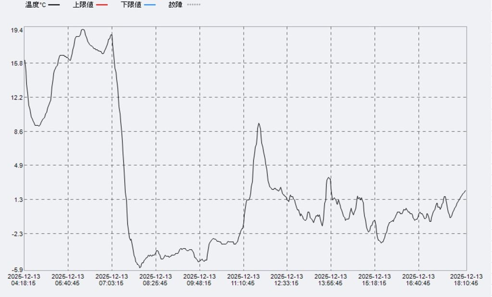Click the 15.8 y-axis tick label
Screen dimensions: 492x297
[17, 63]
